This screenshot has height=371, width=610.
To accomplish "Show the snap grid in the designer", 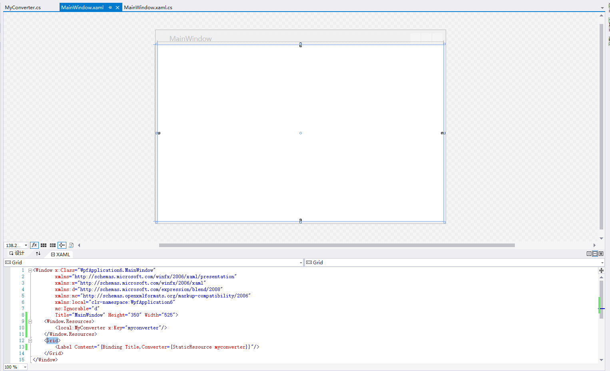I will [x=44, y=245].
